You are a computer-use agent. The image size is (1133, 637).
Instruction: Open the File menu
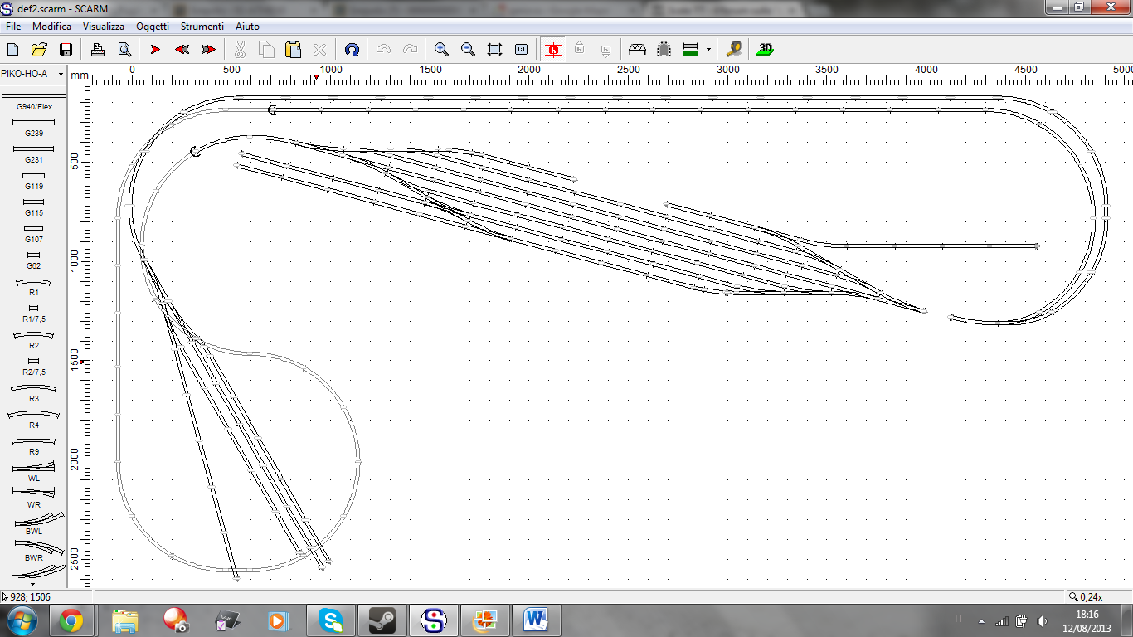tap(13, 27)
